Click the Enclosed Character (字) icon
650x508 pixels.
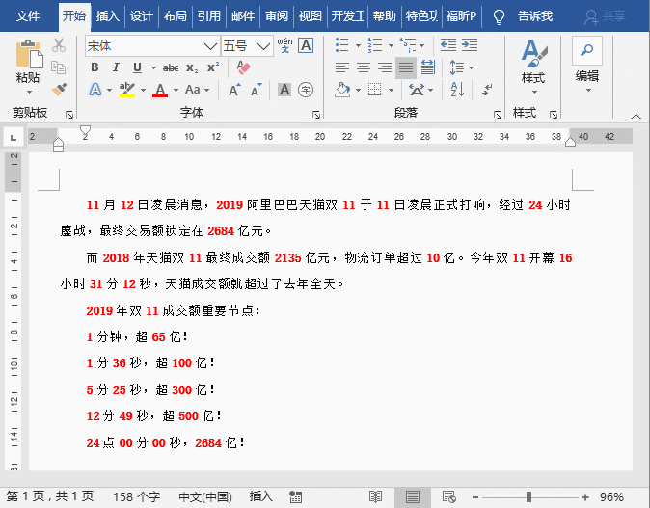point(306,90)
